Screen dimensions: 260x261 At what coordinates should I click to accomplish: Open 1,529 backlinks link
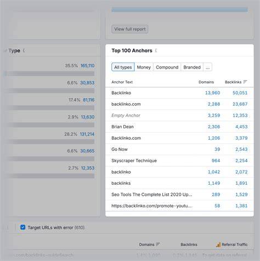point(241,195)
